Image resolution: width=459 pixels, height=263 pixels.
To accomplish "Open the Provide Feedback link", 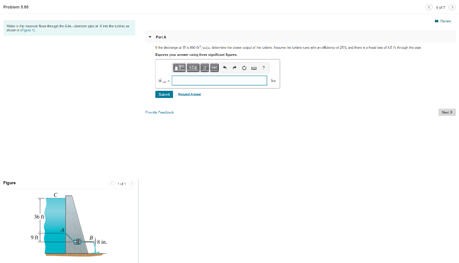I will [160, 112].
